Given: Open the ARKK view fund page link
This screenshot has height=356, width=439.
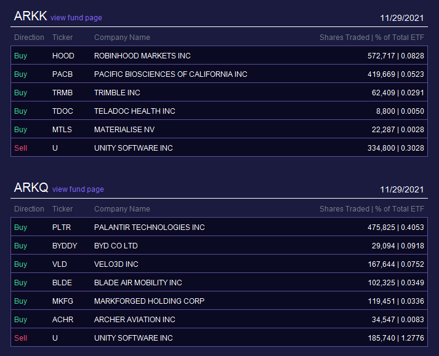Looking at the screenshot, I should click(76, 18).
